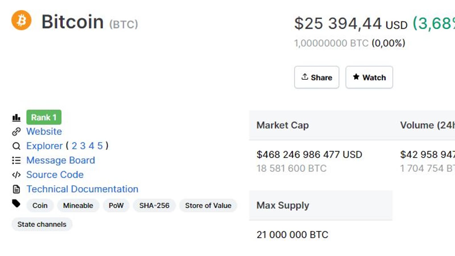Select the SHA-256 tag
The width and height of the screenshot is (455, 256).
154,206
